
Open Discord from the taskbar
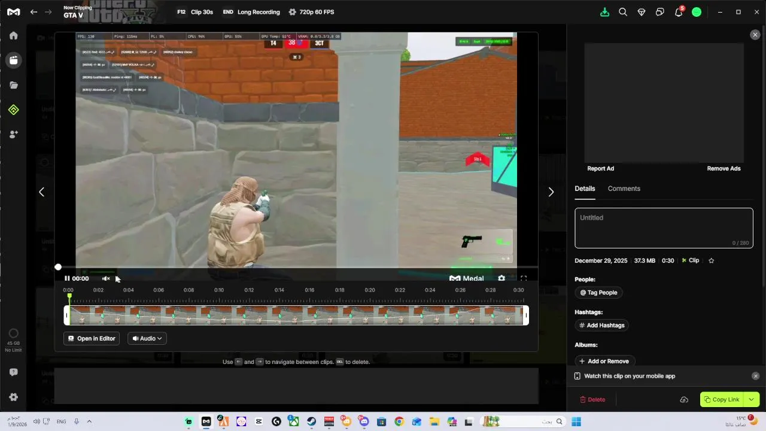(364, 421)
